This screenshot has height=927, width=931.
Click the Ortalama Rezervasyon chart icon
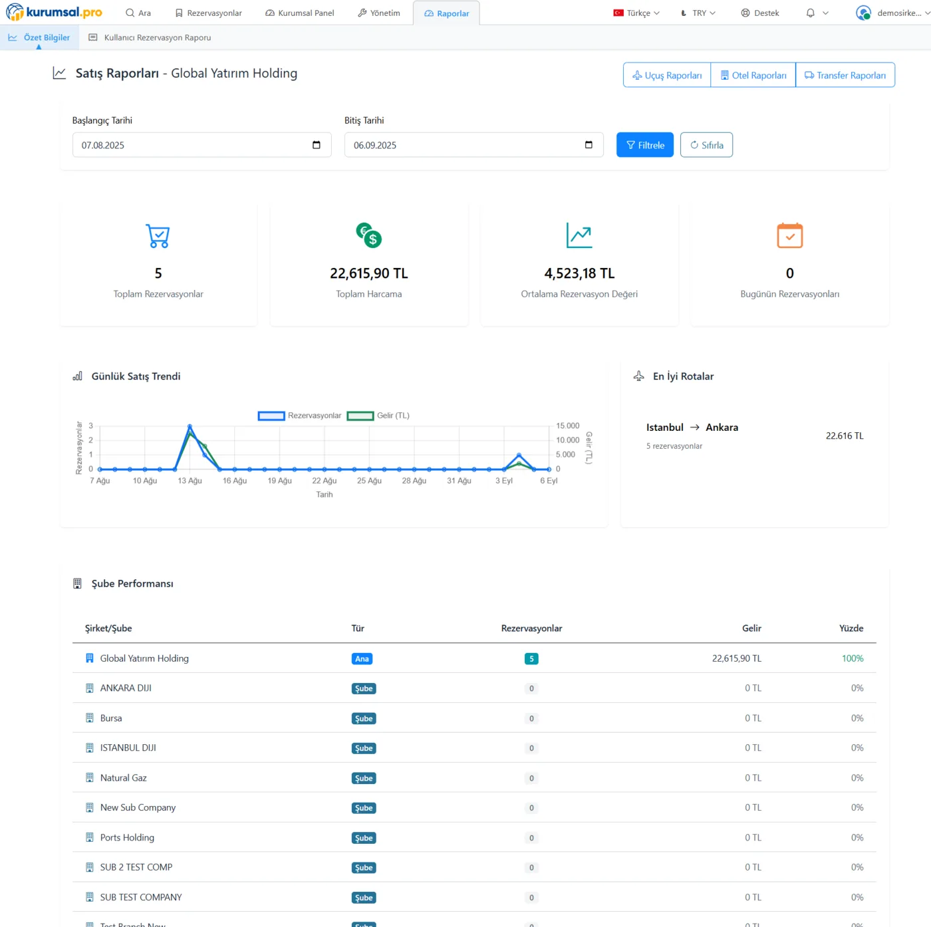point(579,235)
